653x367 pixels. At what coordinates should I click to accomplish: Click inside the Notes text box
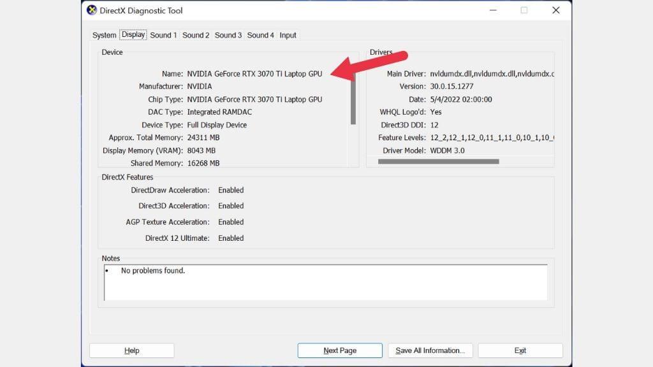pyautogui.click(x=326, y=282)
